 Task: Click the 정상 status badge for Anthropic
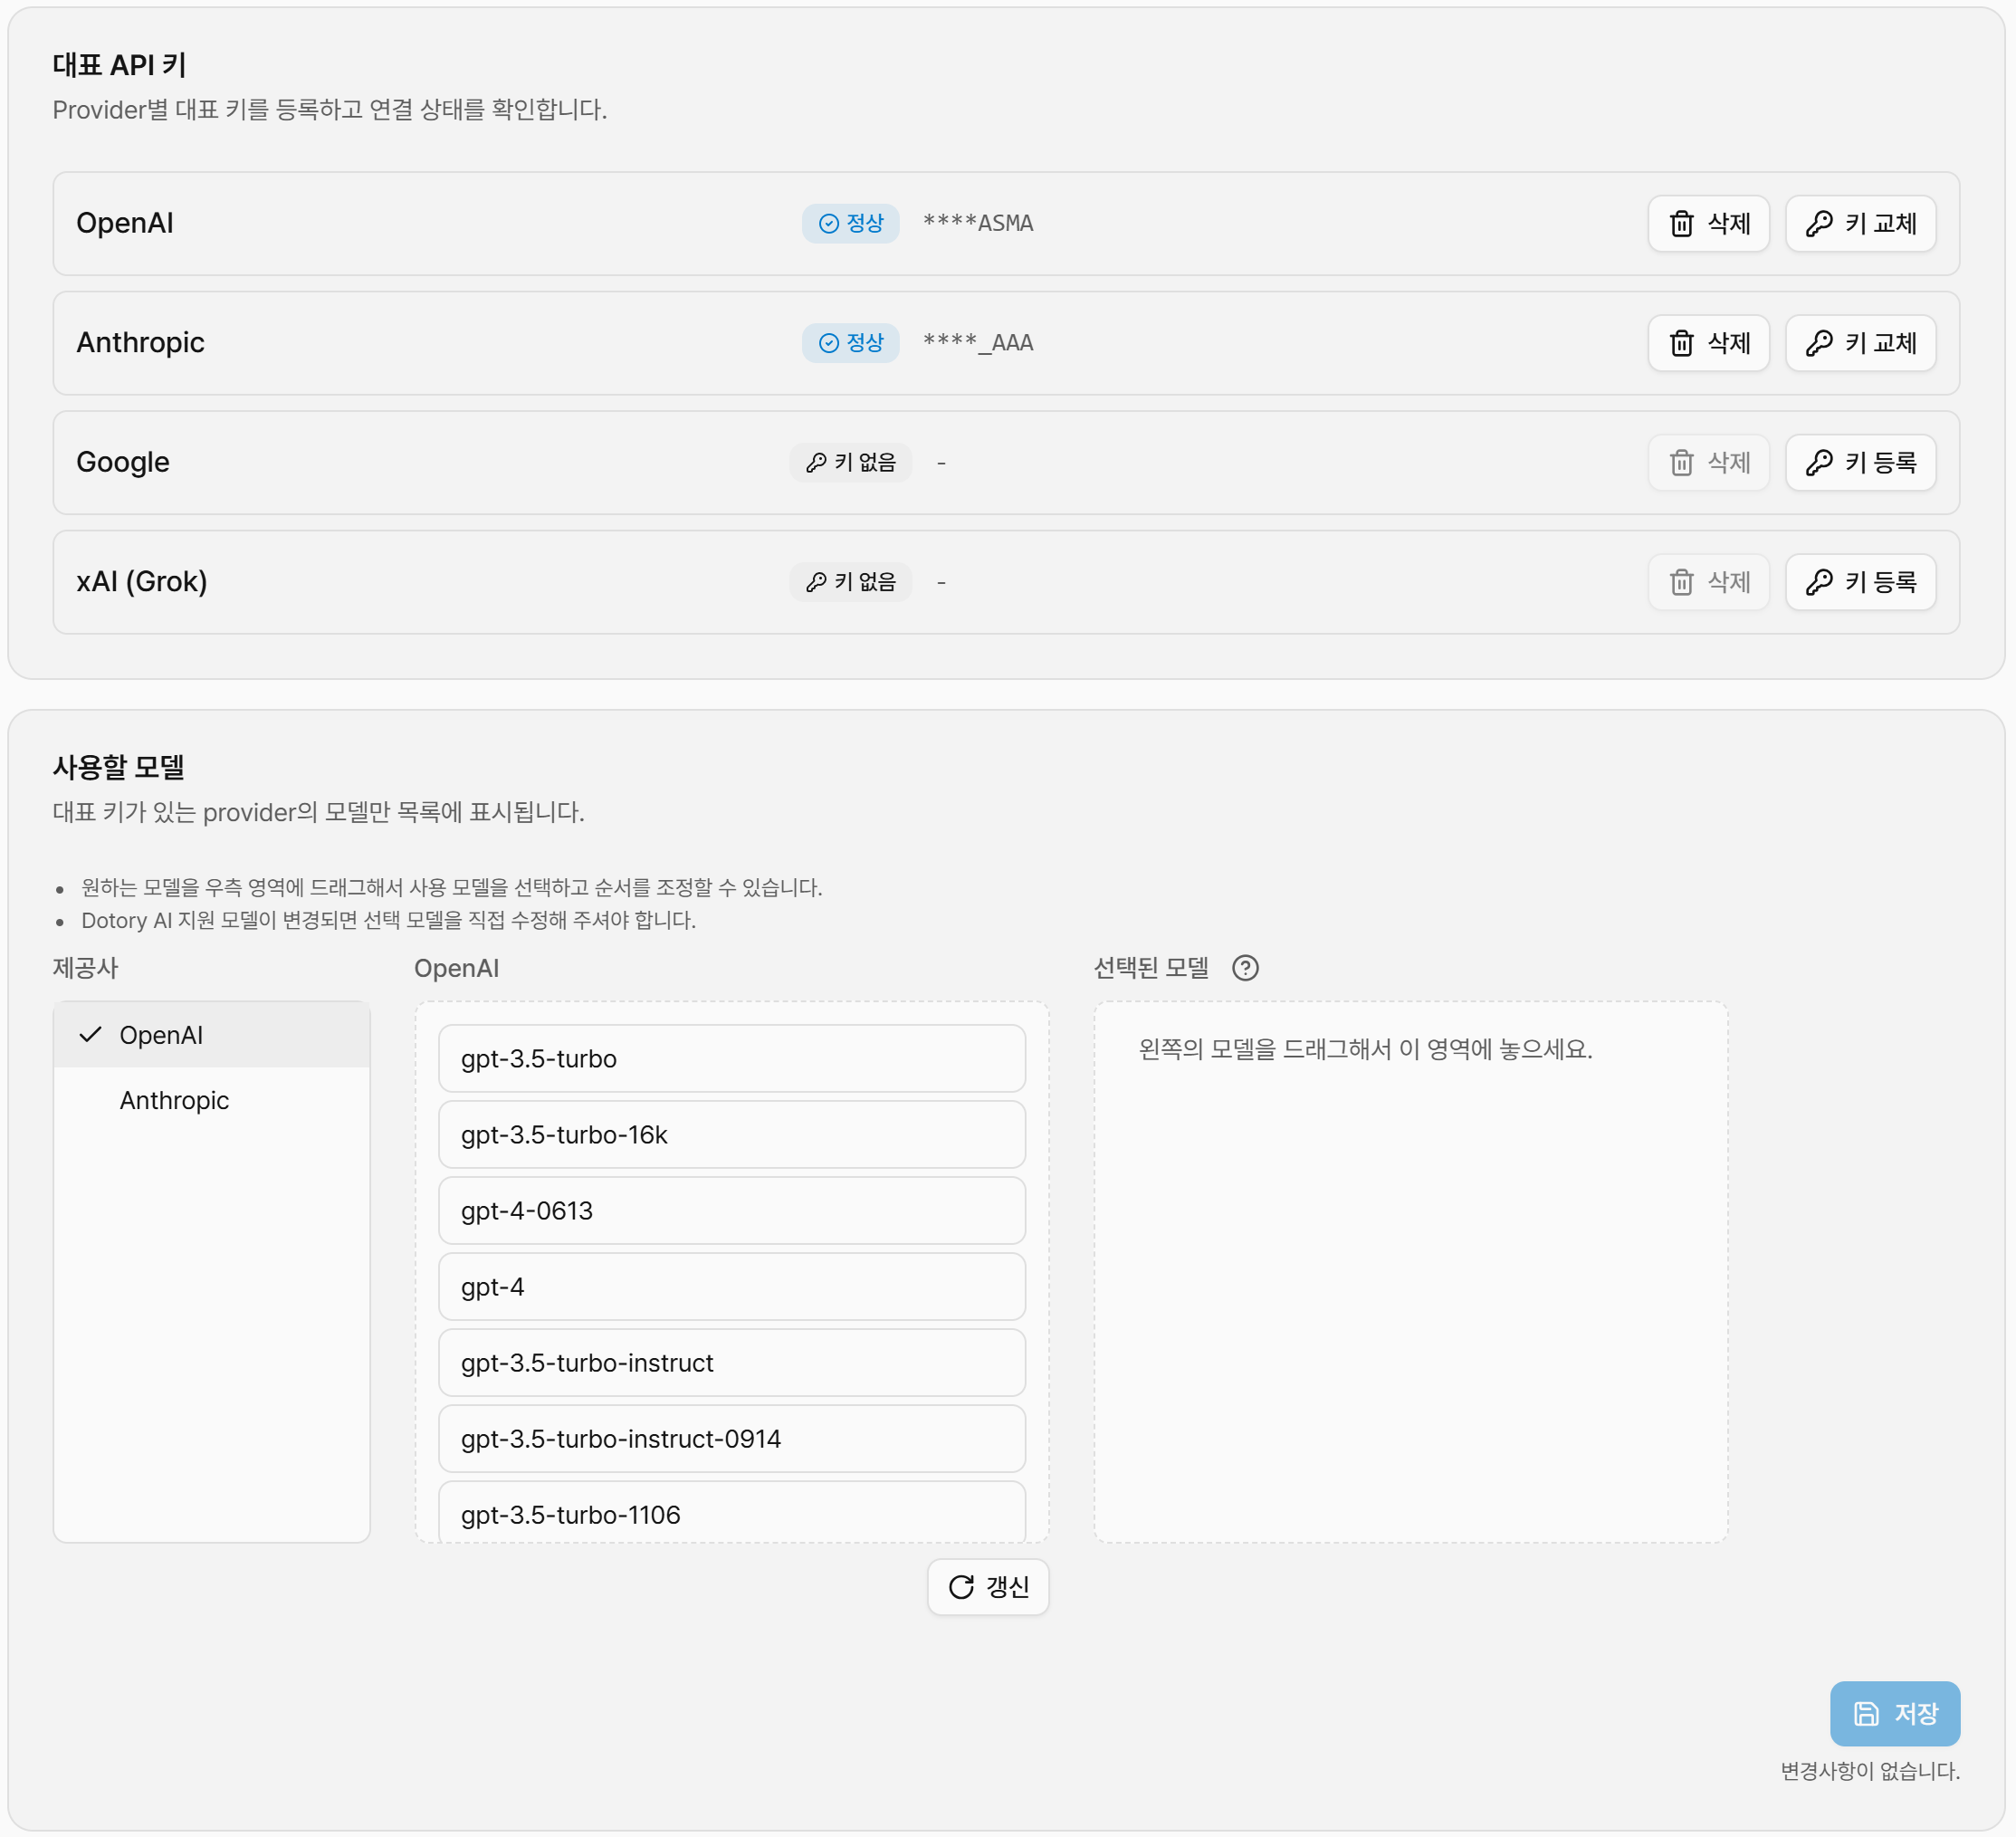[850, 343]
